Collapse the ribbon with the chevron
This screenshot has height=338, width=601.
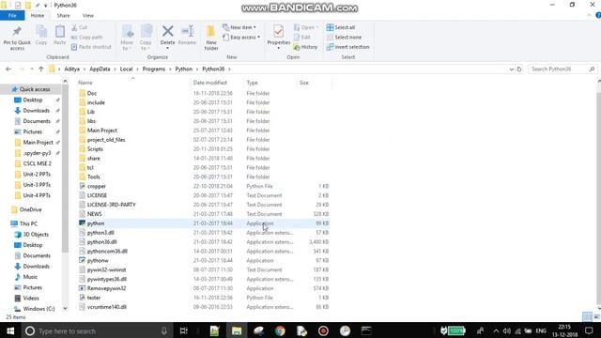point(589,16)
